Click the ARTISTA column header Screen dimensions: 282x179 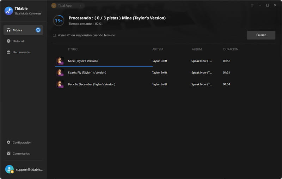(158, 49)
